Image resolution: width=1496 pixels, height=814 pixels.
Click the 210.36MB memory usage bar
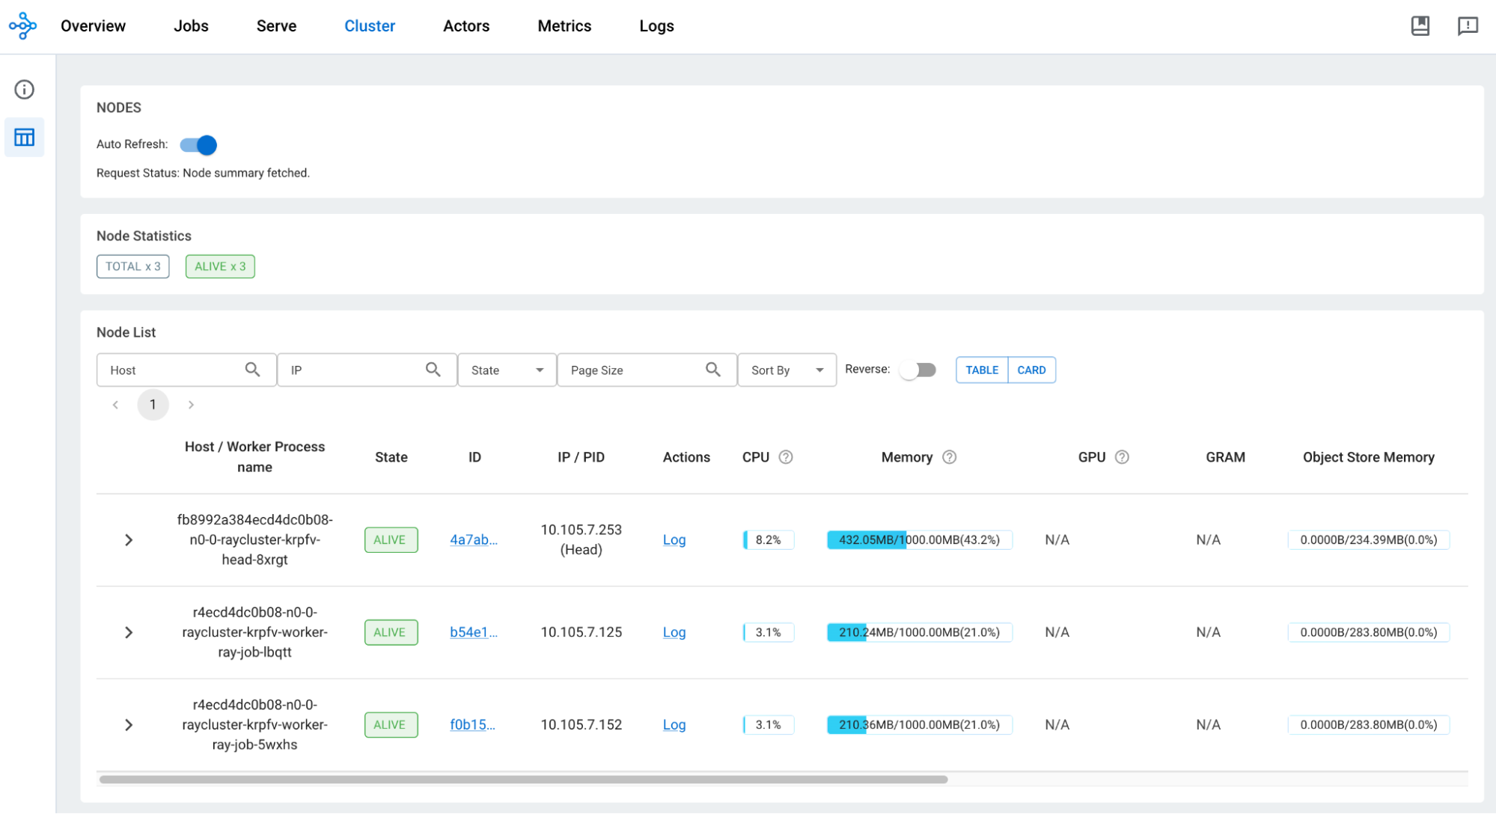919,724
